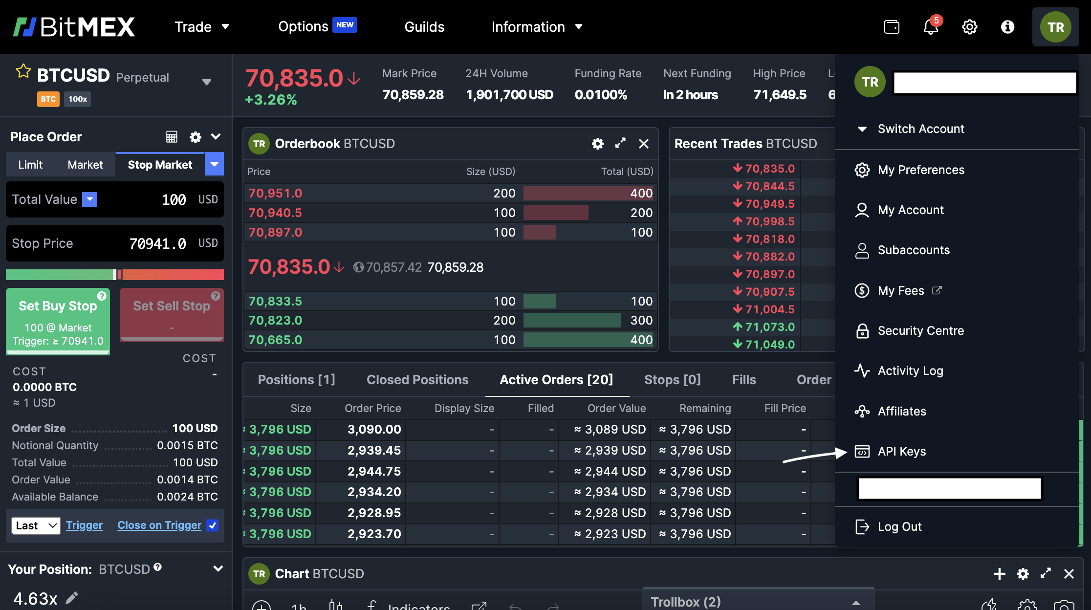The height and width of the screenshot is (610, 1091).
Task: Switch to Stops [0] tab
Action: (672, 380)
